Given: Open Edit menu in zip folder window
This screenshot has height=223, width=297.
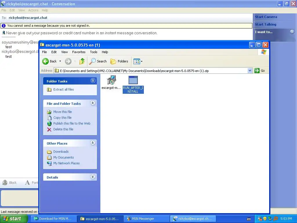Looking at the screenshot, I should [54, 52].
